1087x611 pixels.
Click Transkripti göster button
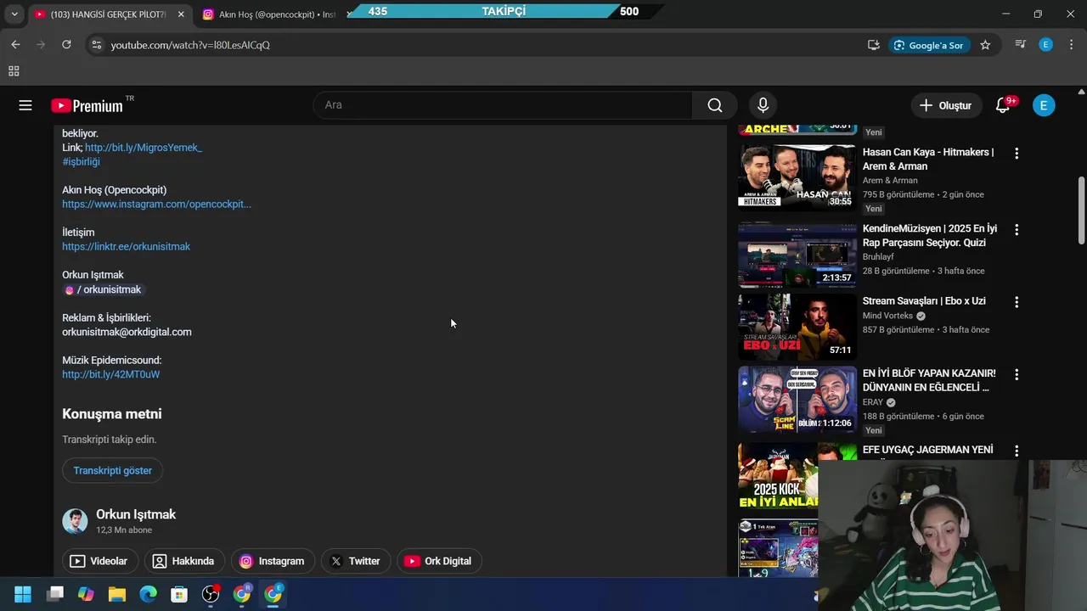[x=113, y=470]
